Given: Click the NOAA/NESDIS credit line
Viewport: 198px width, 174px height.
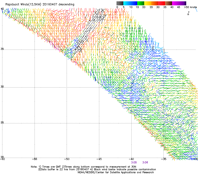Looking at the screenshot, I should 116,172.
